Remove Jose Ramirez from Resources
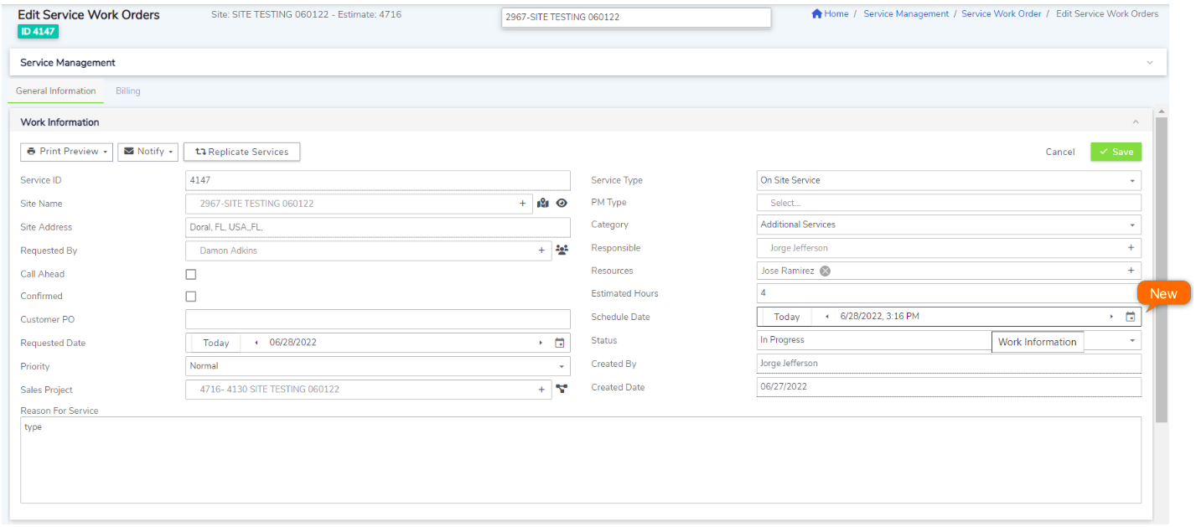 (825, 271)
